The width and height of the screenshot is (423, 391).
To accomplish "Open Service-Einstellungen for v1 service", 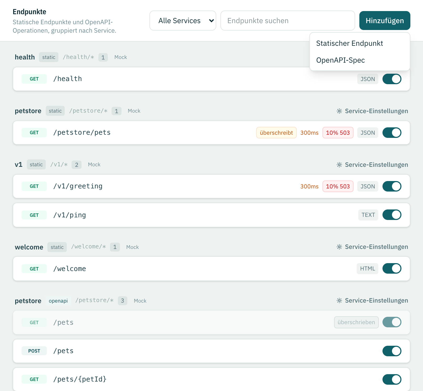I will [x=372, y=165].
